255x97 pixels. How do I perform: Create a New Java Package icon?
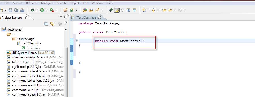tap(65, 10)
